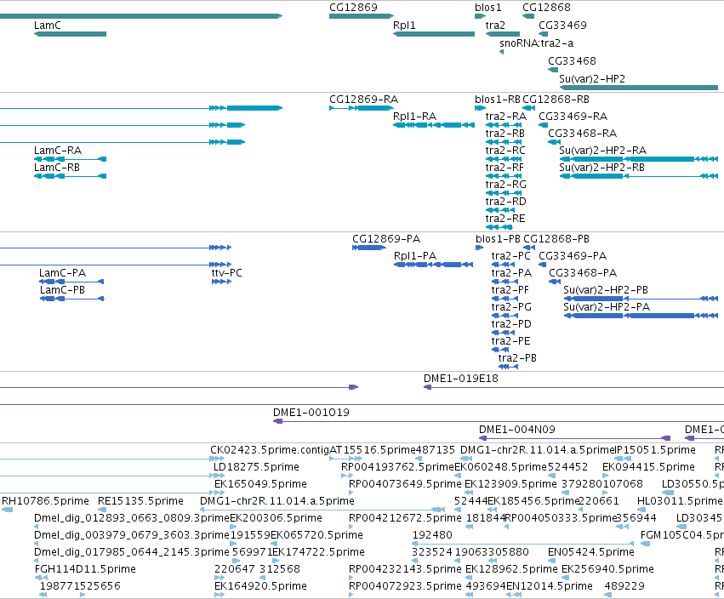Click transcript CG12868-RB
This screenshot has height=599, width=724.
(x=528, y=108)
